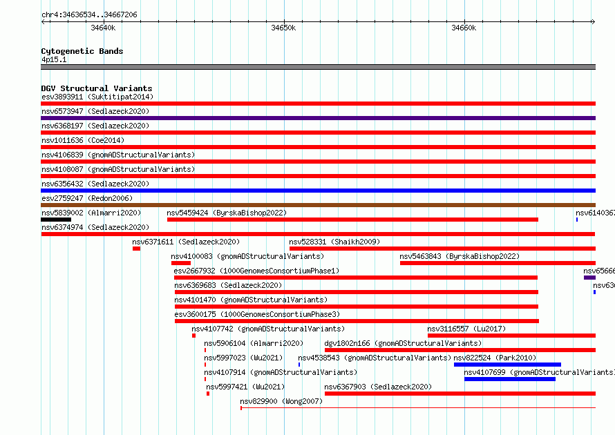
Task: Select the small red nsv6371611 bar
Action: click(x=137, y=249)
